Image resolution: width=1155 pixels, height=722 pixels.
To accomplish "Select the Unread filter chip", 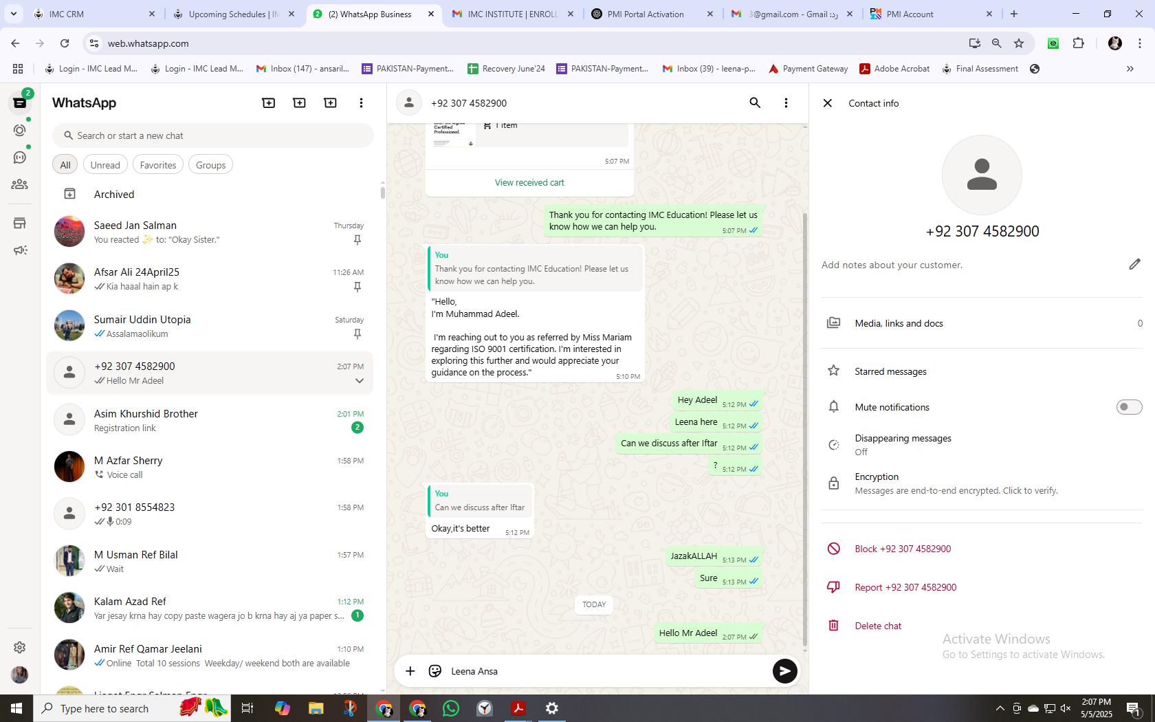I will (105, 165).
